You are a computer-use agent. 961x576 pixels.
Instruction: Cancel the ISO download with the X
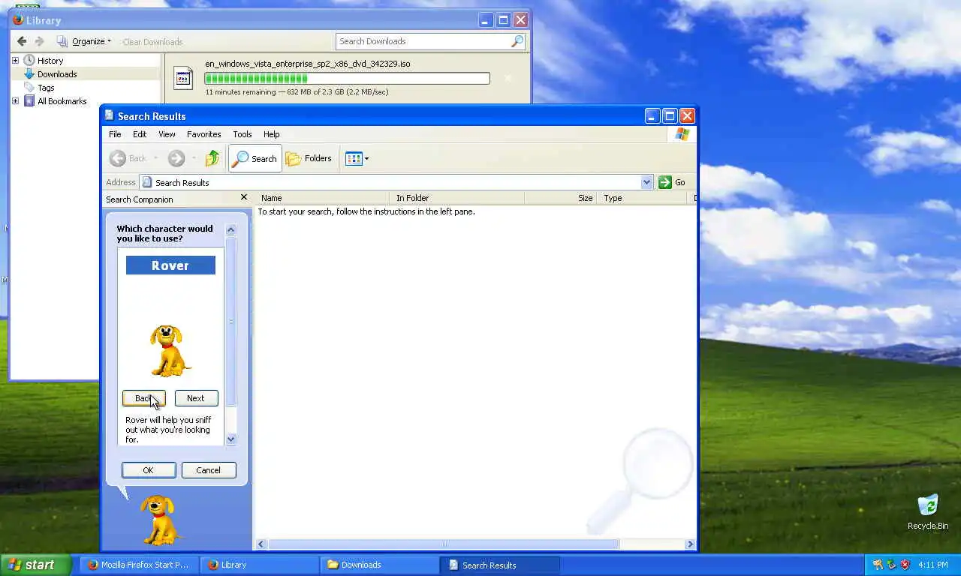(508, 78)
